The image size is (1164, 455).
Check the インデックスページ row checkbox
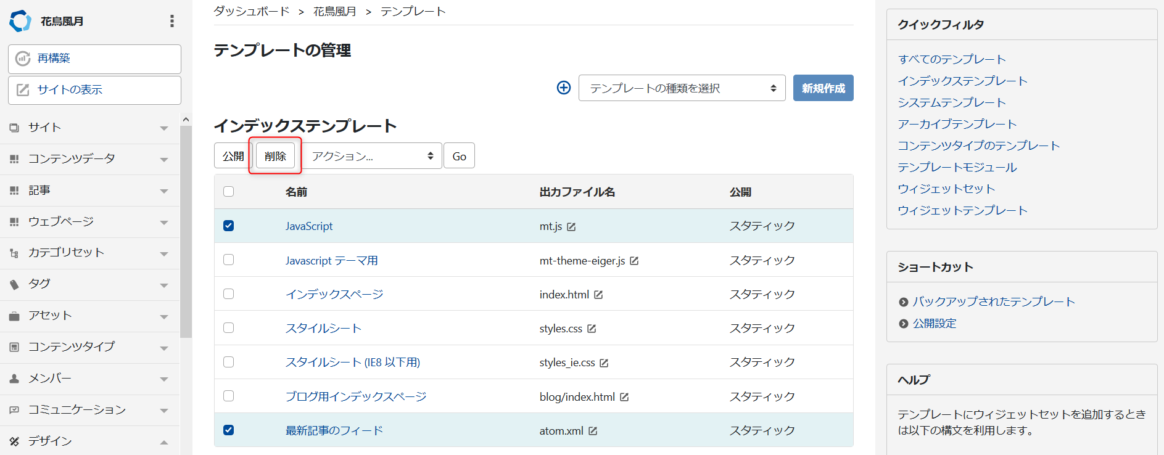tap(229, 294)
